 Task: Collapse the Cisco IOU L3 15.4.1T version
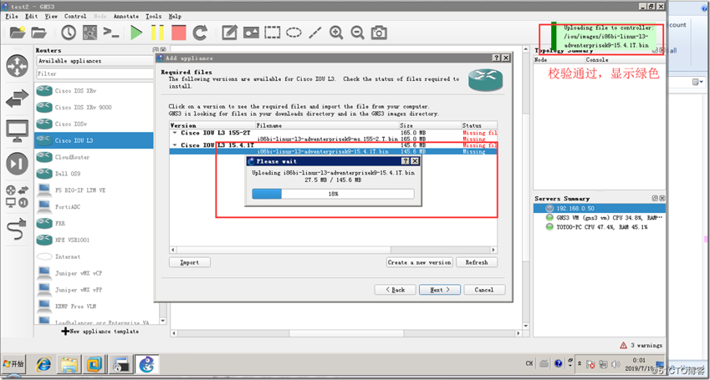175,145
